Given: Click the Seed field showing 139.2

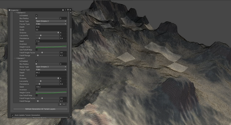Looking at the screenshot, I should click(51, 87).
